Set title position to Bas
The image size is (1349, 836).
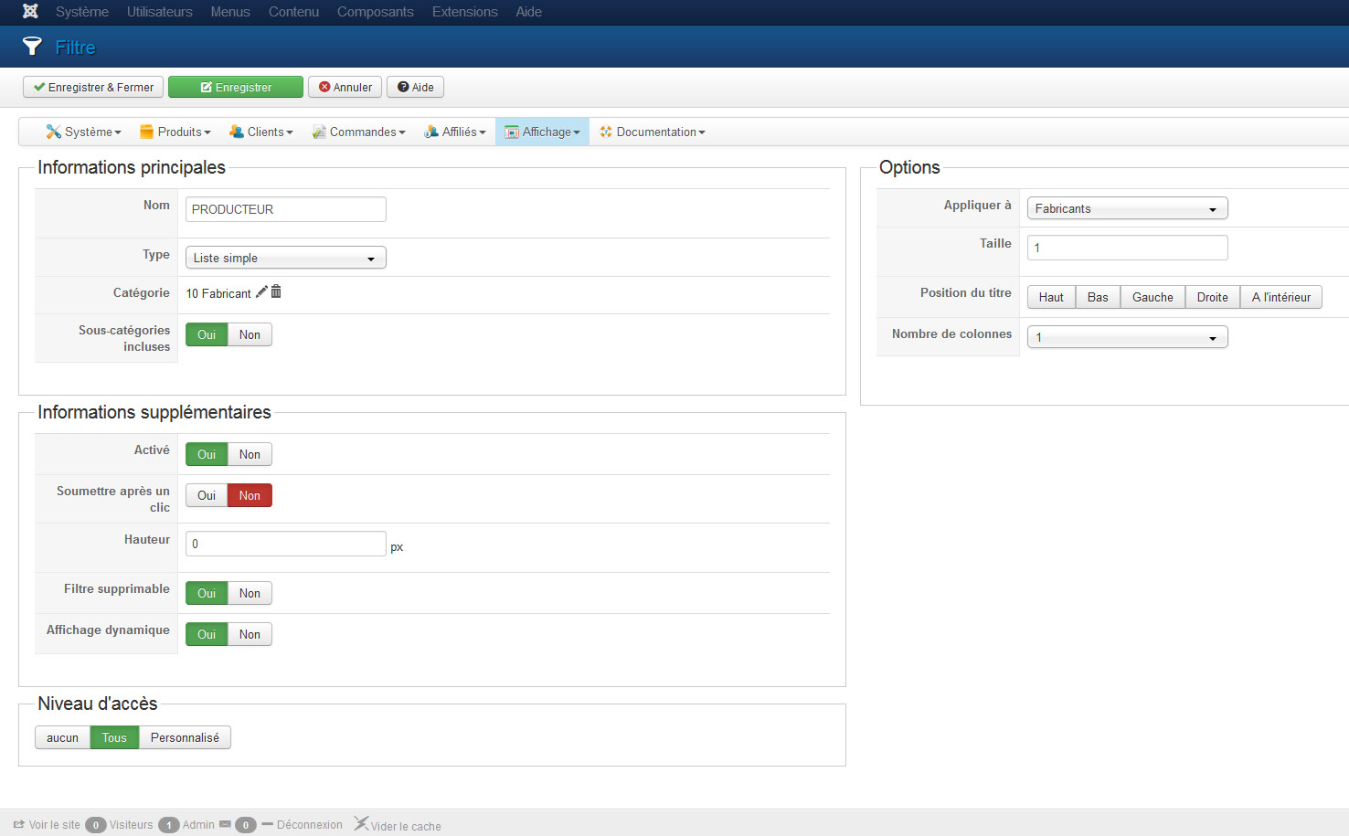pos(1098,297)
